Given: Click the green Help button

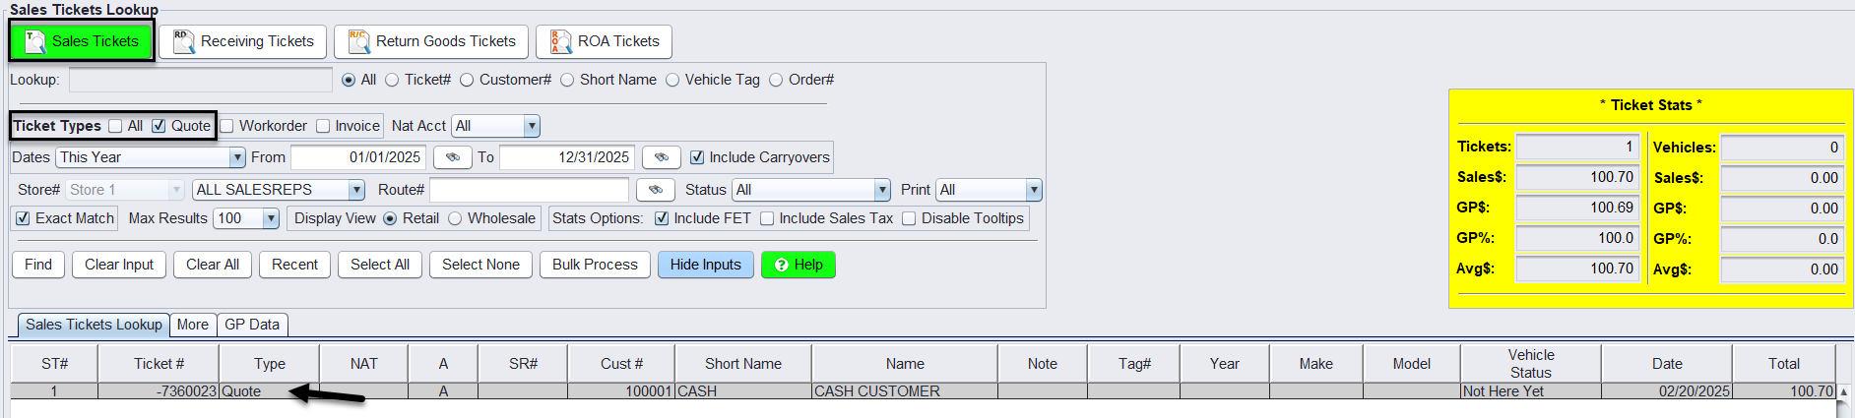Looking at the screenshot, I should 798,265.
